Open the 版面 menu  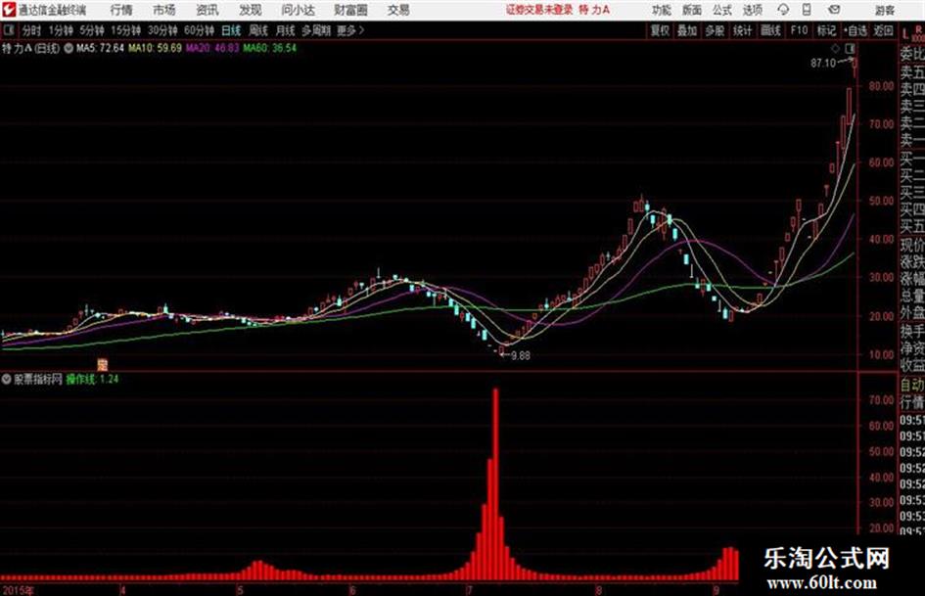692,10
